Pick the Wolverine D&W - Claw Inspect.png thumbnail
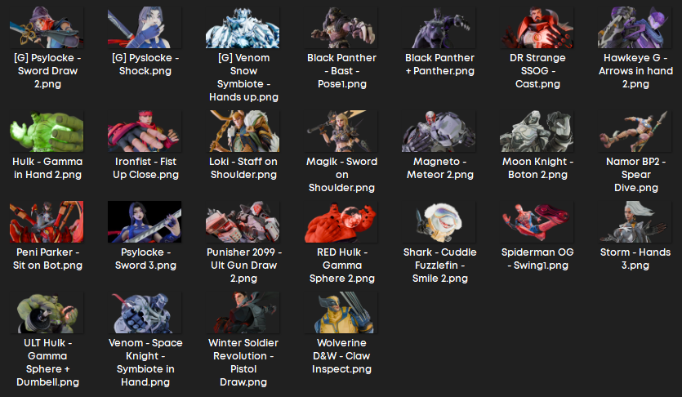Viewport: 682px width, 397px height. tap(341, 313)
